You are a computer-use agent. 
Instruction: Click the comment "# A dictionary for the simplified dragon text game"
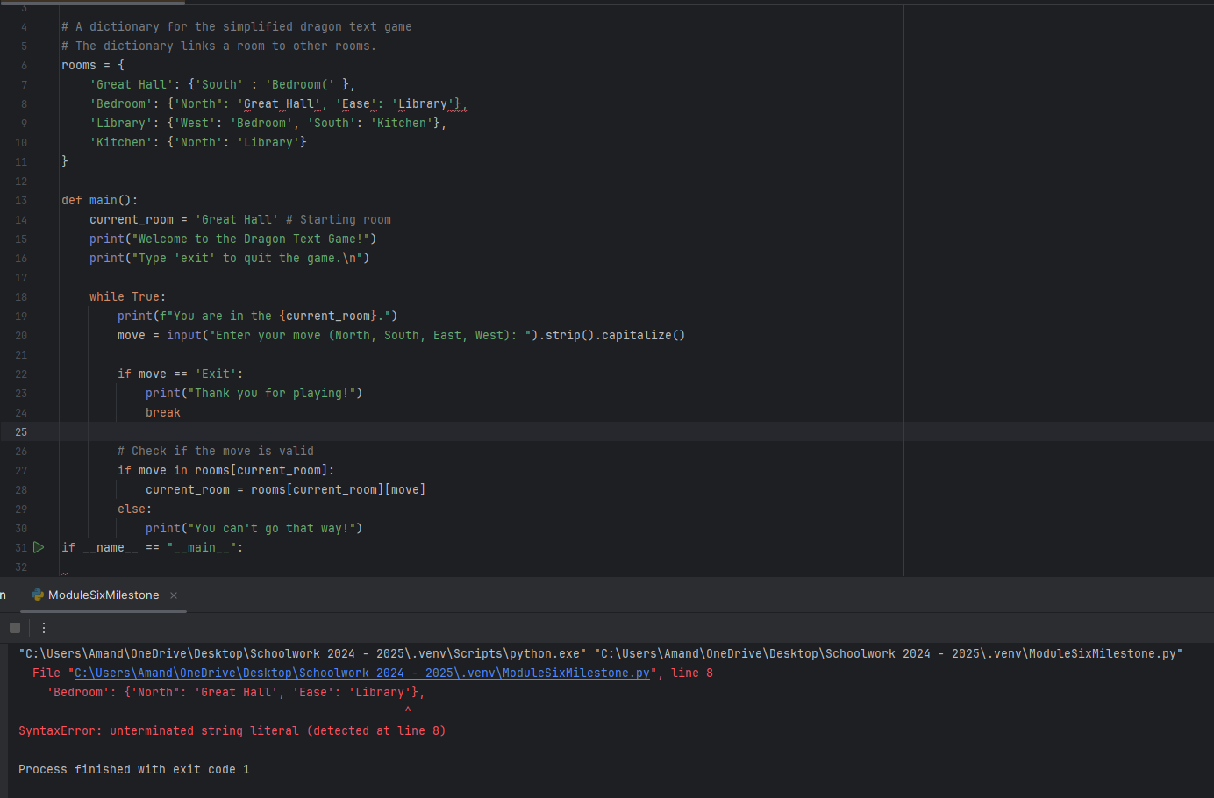237,27
